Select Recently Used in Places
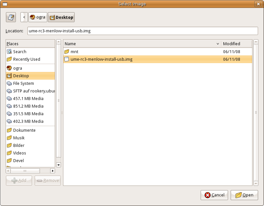Viewport: 264px width, 206px height. click(26, 59)
